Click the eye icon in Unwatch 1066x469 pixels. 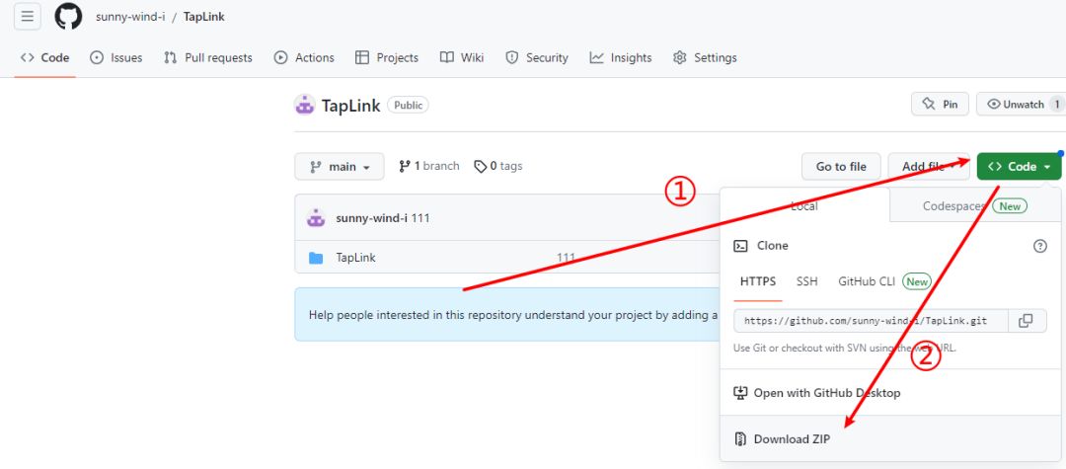click(994, 104)
